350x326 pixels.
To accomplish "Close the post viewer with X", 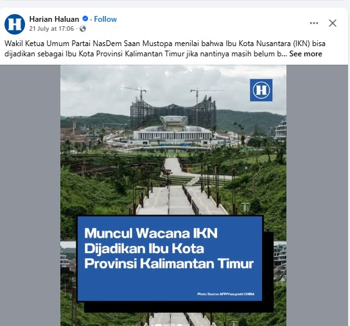I will [x=333, y=23].
